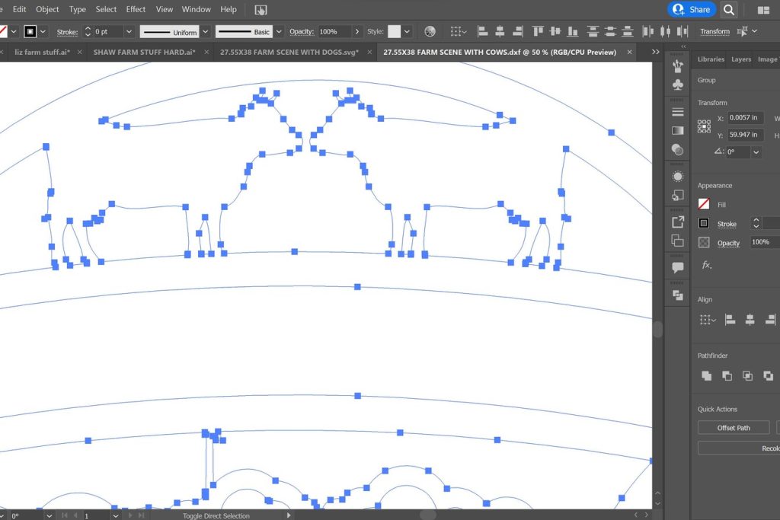Click horizontal align left in Align section

(730, 320)
